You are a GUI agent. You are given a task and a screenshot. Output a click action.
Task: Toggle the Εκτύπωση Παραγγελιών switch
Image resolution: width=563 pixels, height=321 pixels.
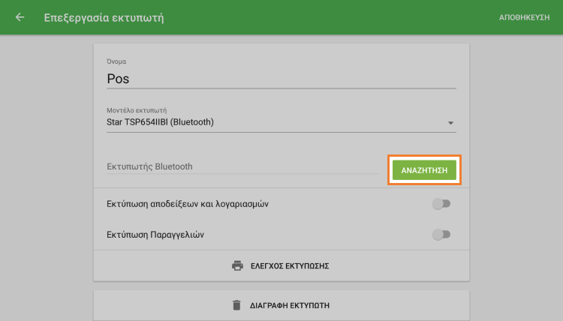pos(441,235)
